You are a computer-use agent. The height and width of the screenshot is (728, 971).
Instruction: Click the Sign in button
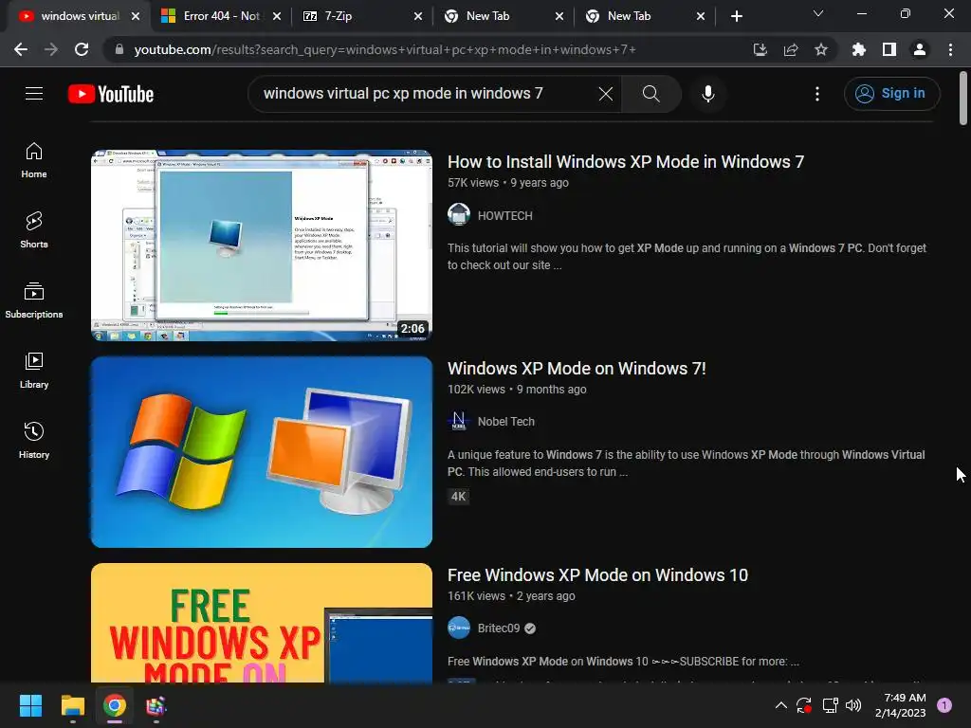point(891,94)
